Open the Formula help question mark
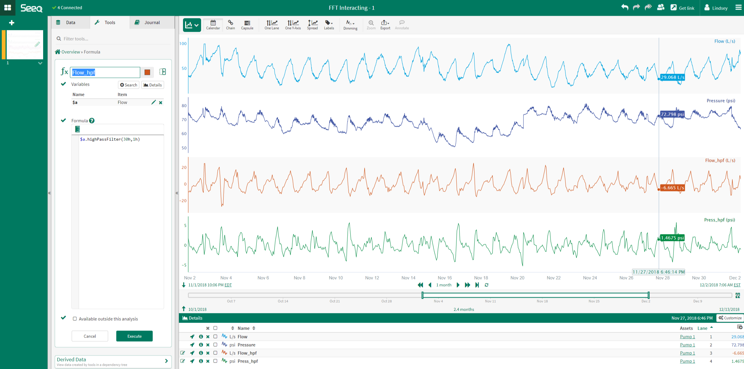The width and height of the screenshot is (744, 369). [92, 121]
